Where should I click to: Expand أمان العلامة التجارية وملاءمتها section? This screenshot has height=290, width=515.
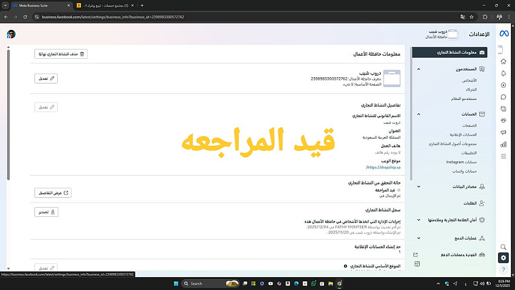pyautogui.click(x=418, y=220)
